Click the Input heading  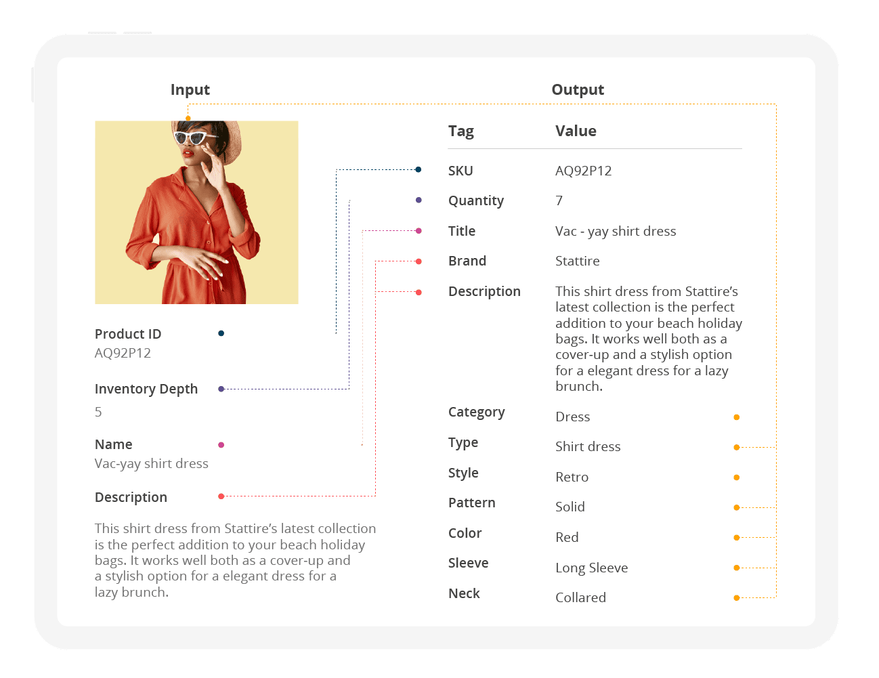pos(190,90)
